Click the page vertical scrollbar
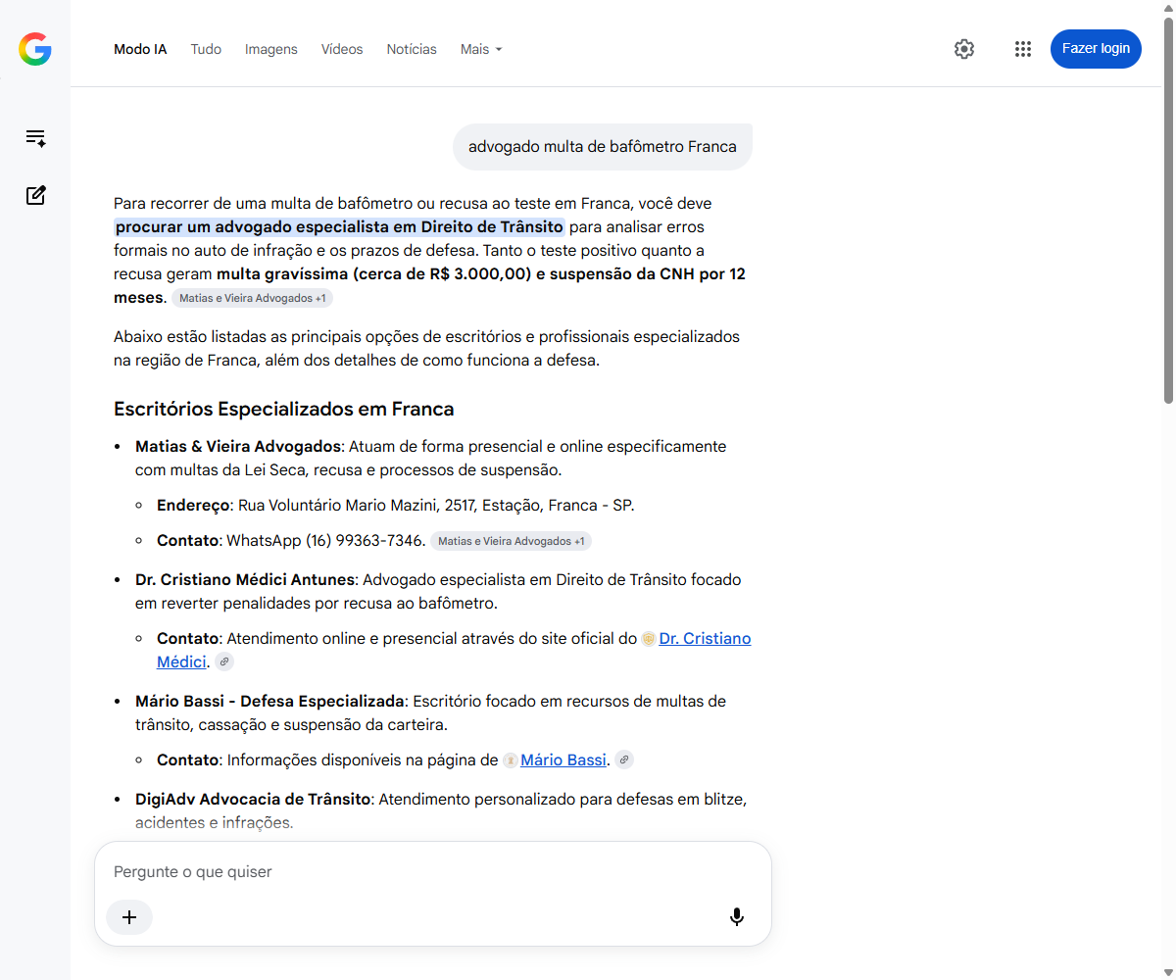 point(1168,211)
